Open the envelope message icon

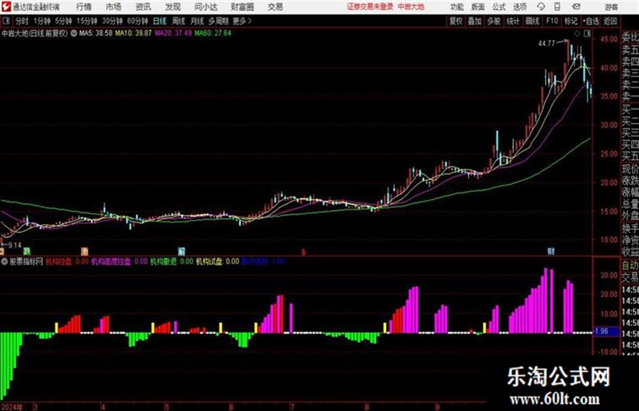tap(576, 7)
